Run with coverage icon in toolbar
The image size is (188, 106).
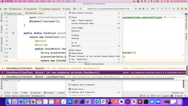(144, 9)
